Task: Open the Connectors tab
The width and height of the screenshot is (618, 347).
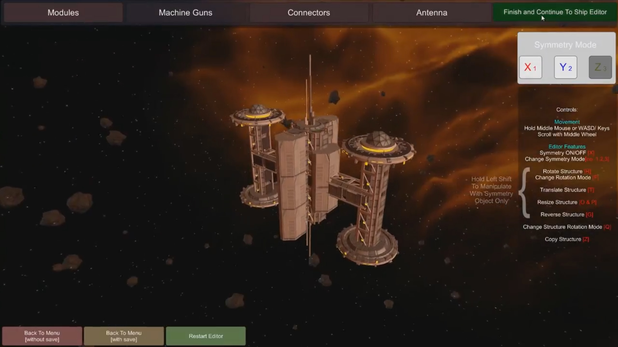Action: point(309,13)
